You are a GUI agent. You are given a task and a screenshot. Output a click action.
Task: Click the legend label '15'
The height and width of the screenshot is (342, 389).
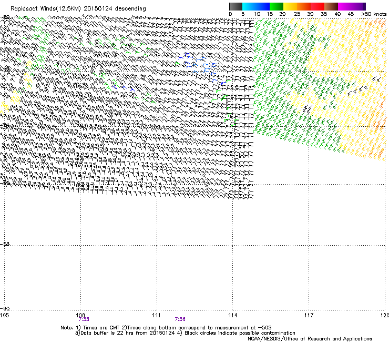click(270, 14)
